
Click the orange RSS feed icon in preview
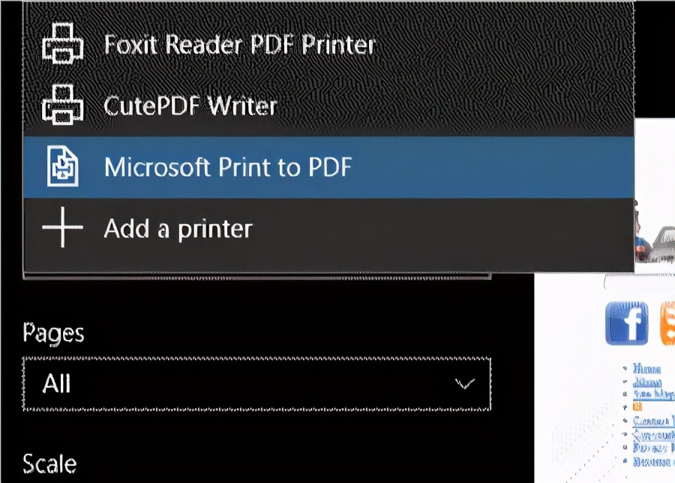pos(667,323)
